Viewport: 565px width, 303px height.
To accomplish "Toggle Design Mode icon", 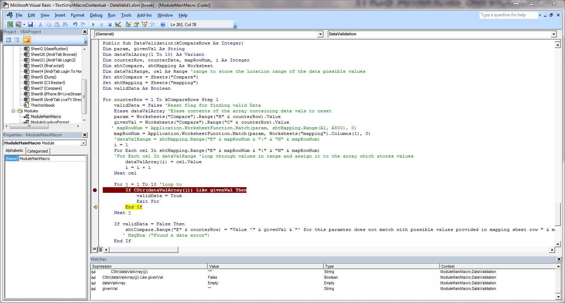I will point(118,24).
